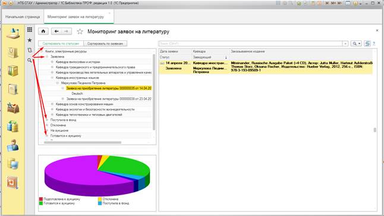This screenshot has height=216, width=384.
Task: Click Сортировать по статусам button
Action: point(61,43)
